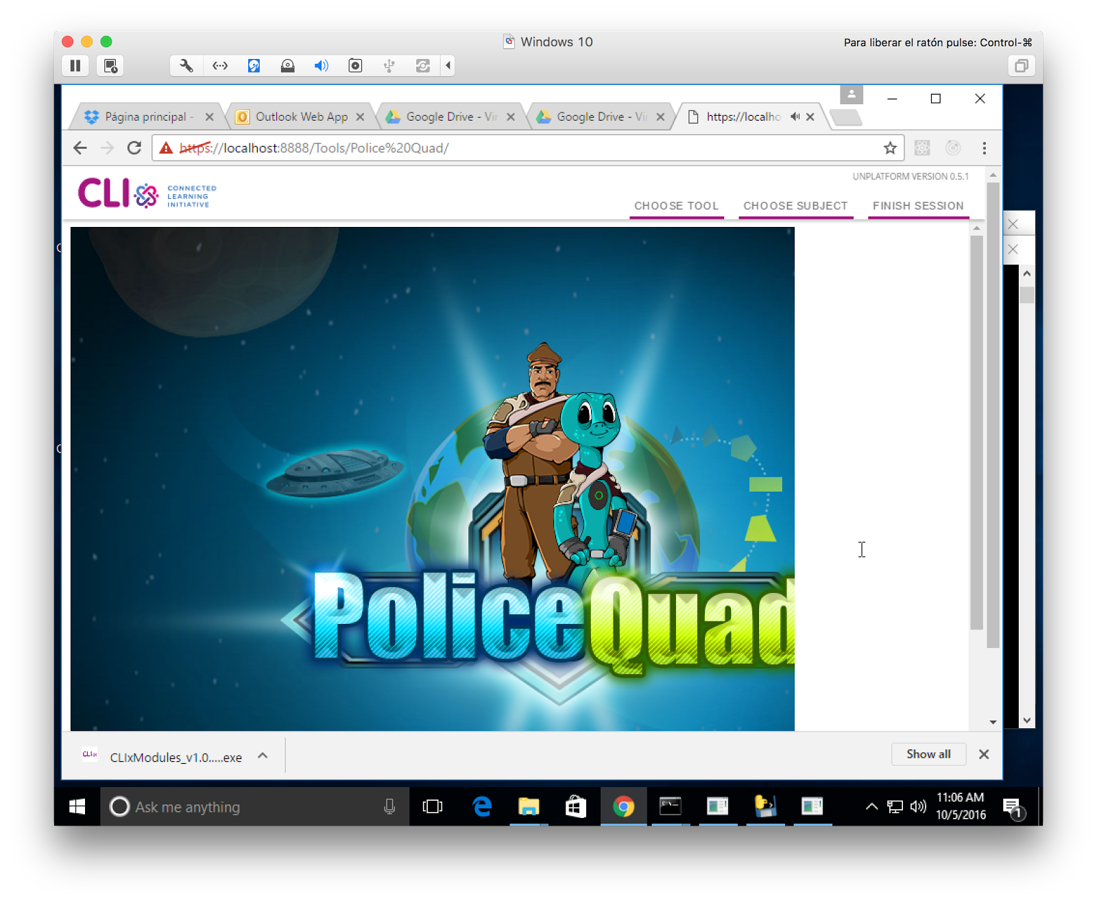Click the multi-window icon at VM title bar right

click(x=1021, y=66)
